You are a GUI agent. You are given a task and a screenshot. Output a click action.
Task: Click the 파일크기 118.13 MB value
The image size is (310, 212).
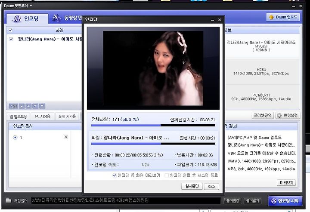click(207, 165)
